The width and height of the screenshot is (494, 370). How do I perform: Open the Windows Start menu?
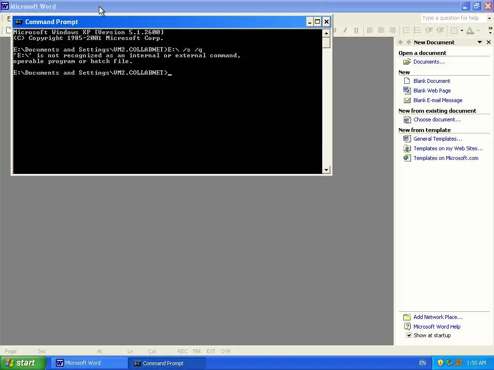(x=23, y=363)
